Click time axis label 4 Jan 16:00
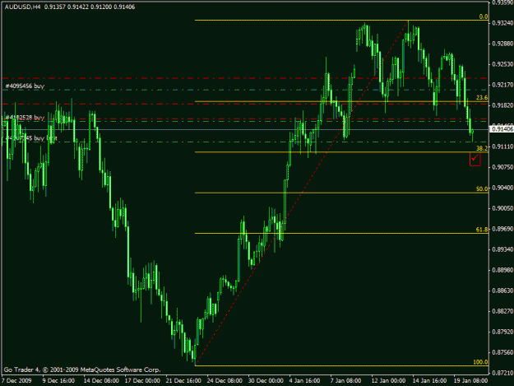 point(304,381)
